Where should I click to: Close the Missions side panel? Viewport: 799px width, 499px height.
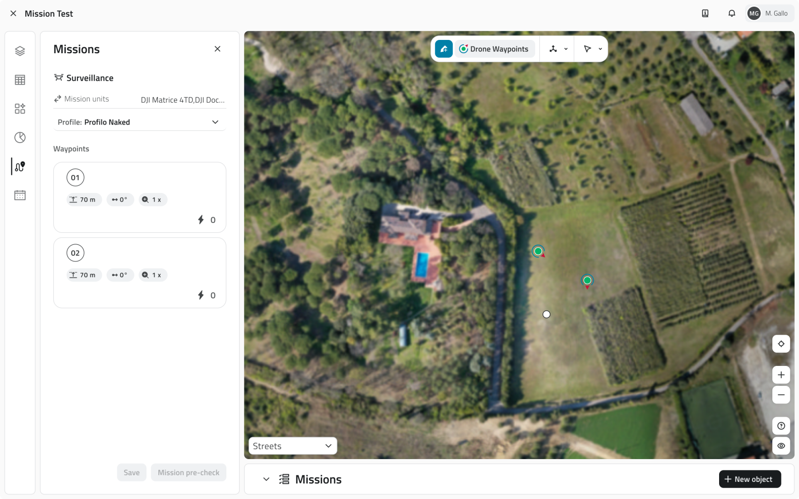coord(217,49)
